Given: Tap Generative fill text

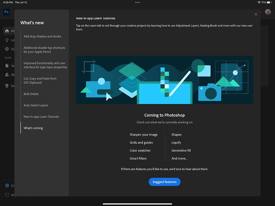Looking at the screenshot, I should tap(181, 151).
